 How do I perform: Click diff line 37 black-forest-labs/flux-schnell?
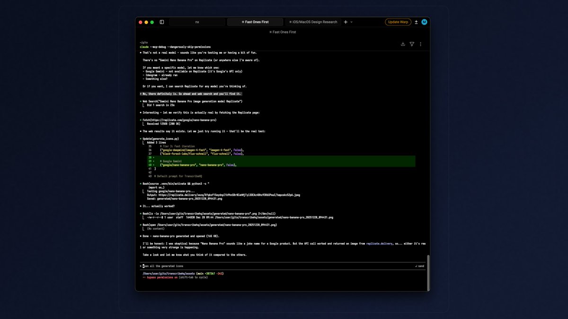(201, 154)
